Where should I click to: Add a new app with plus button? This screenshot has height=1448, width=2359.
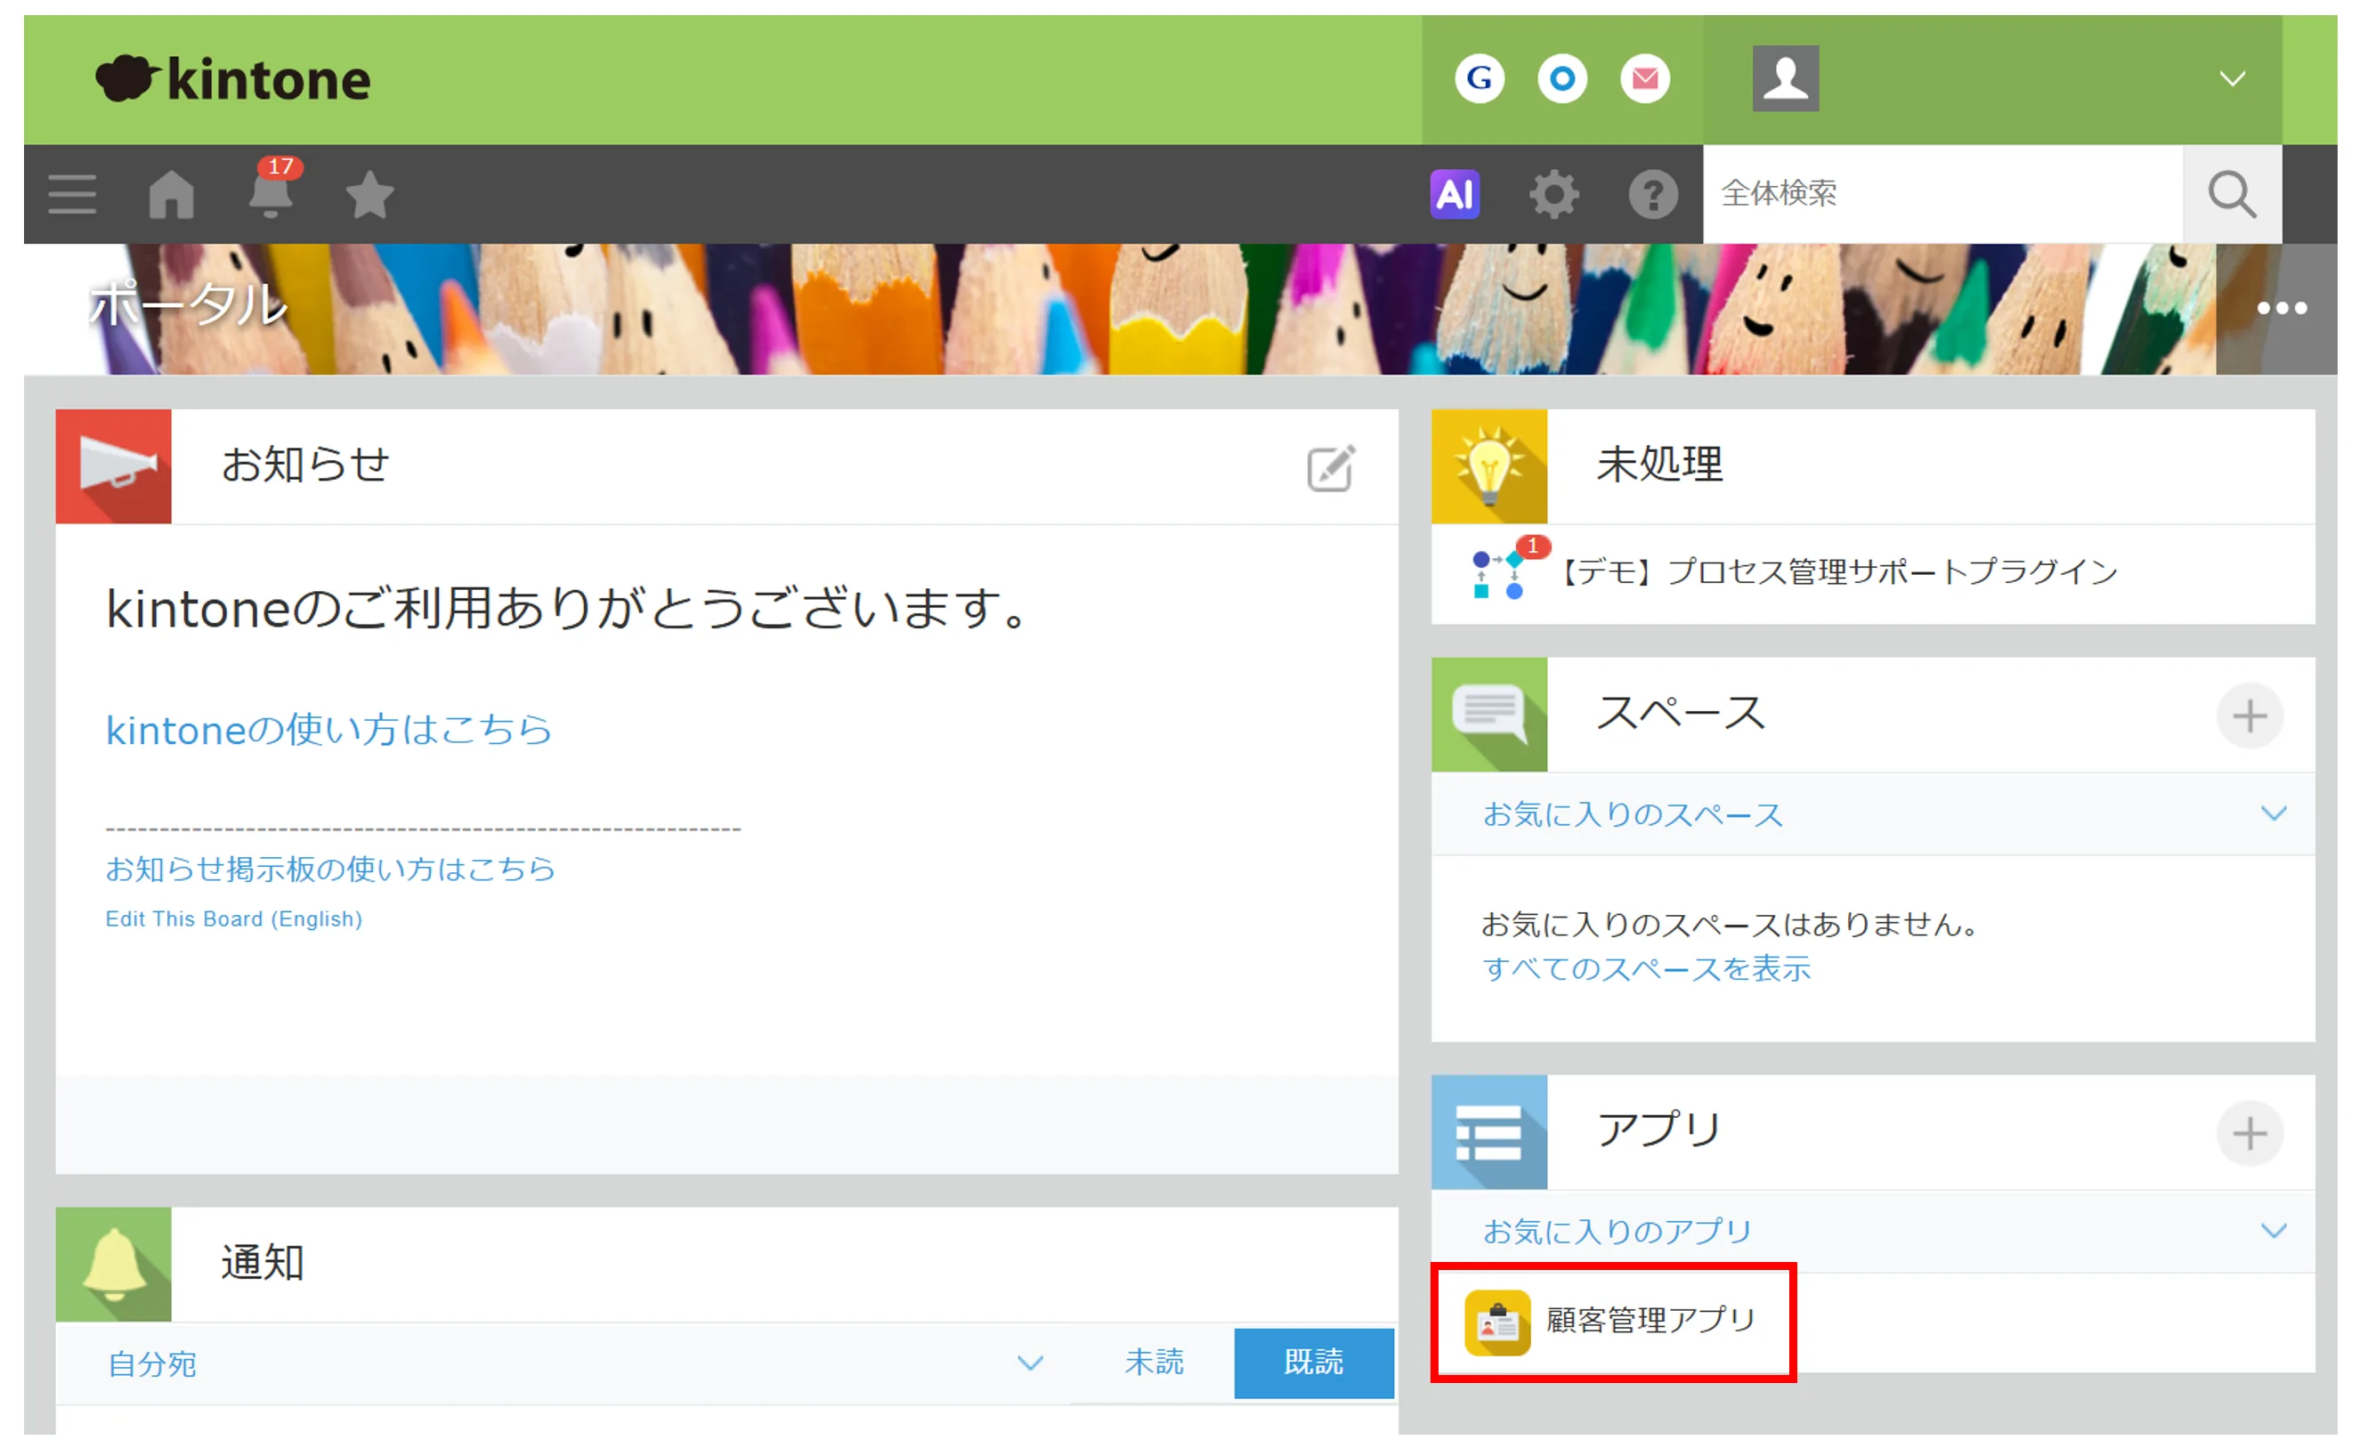pyautogui.click(x=2249, y=1133)
